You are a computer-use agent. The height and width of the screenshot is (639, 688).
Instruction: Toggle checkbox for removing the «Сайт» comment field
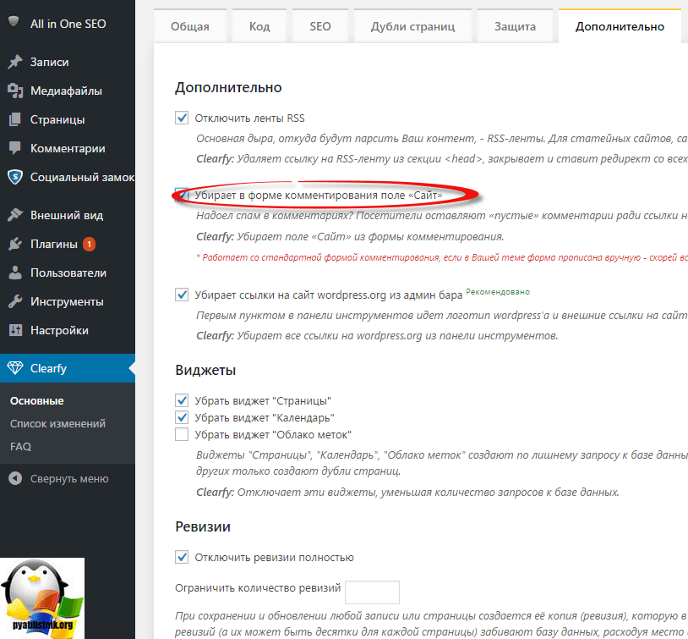point(182,196)
